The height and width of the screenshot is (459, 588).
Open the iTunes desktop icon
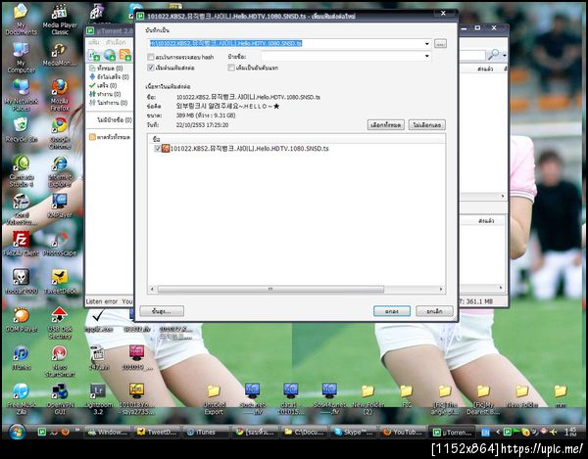click(x=21, y=358)
